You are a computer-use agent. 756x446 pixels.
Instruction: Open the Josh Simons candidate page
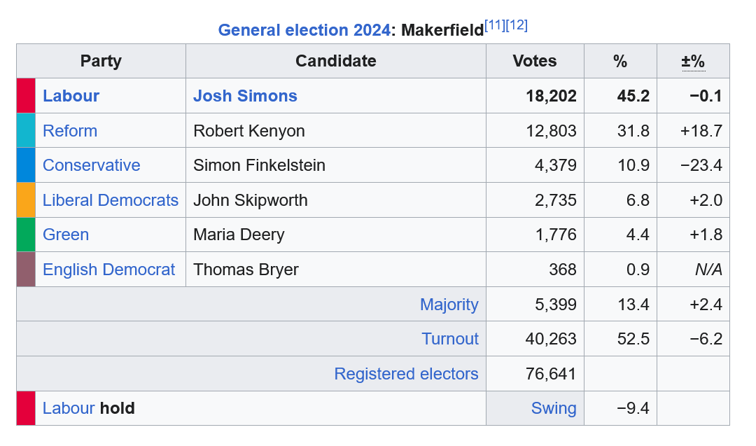[245, 95]
